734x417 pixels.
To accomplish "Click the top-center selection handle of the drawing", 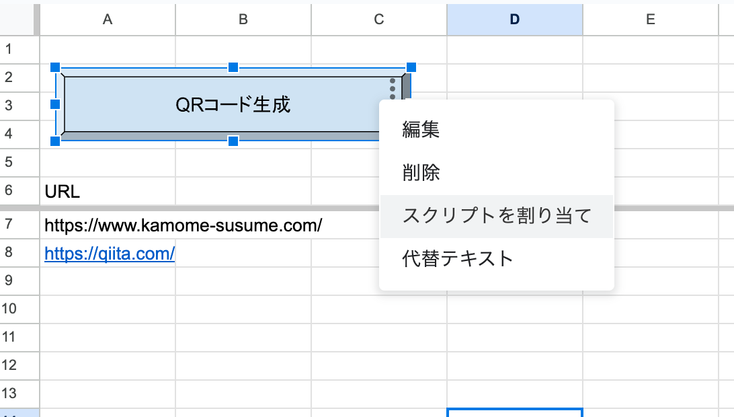I will point(233,67).
